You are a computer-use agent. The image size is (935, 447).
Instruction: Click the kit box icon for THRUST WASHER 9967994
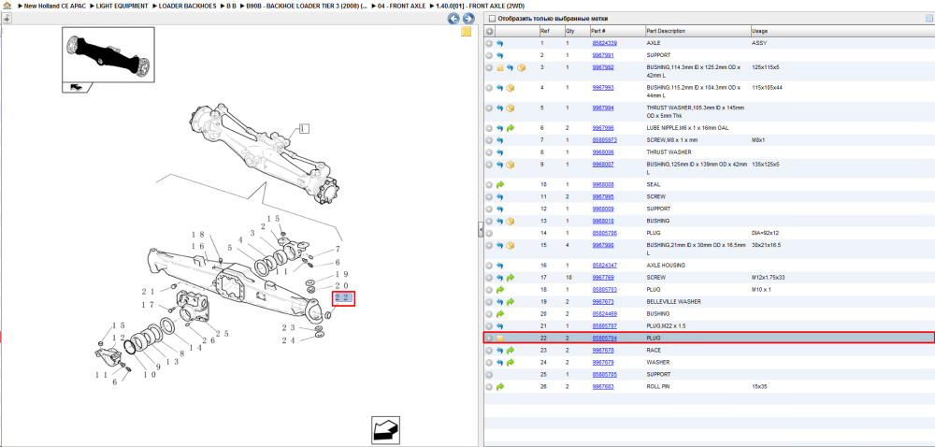click(511, 108)
